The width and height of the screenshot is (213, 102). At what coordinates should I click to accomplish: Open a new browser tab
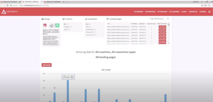[x=67, y=2]
